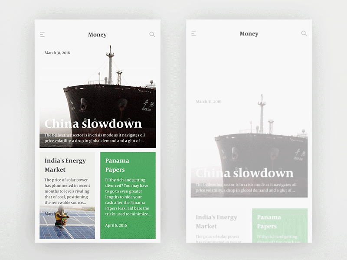
Task: Tap the search icon on the left phone
Action: pyautogui.click(x=152, y=34)
